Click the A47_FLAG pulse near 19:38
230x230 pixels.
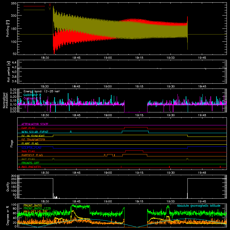click(187, 159)
